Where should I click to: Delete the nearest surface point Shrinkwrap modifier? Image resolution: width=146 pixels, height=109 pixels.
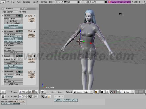tap(34, 72)
